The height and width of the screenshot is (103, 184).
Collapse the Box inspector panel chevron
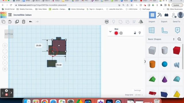click(110, 31)
